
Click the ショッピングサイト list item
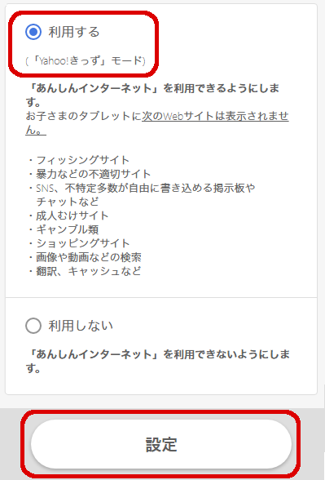point(79,243)
